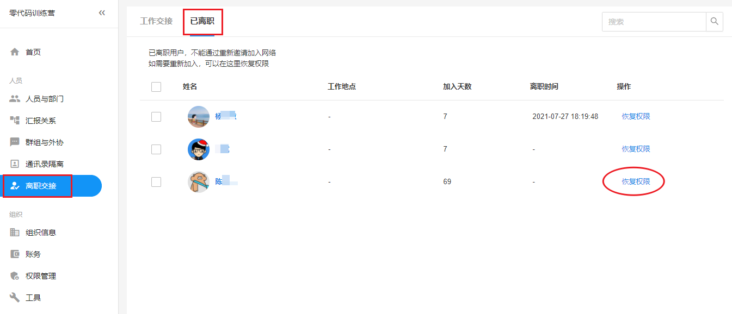
Task: Click 恢复权限 for the user 陈
Action: pyautogui.click(x=636, y=181)
